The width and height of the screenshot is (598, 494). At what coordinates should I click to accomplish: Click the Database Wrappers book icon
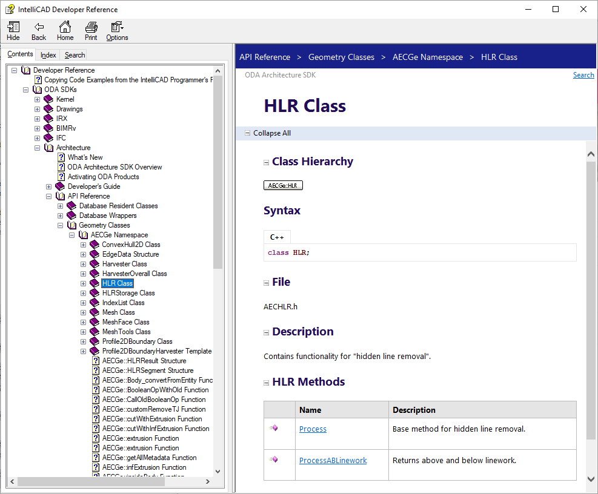(x=71, y=216)
